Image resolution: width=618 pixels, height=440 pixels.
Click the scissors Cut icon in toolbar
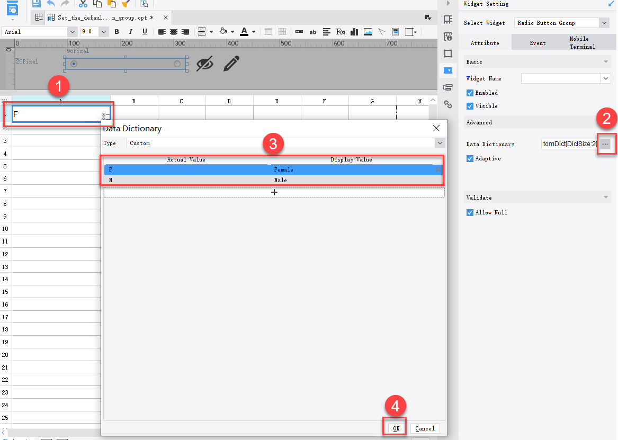82,4
